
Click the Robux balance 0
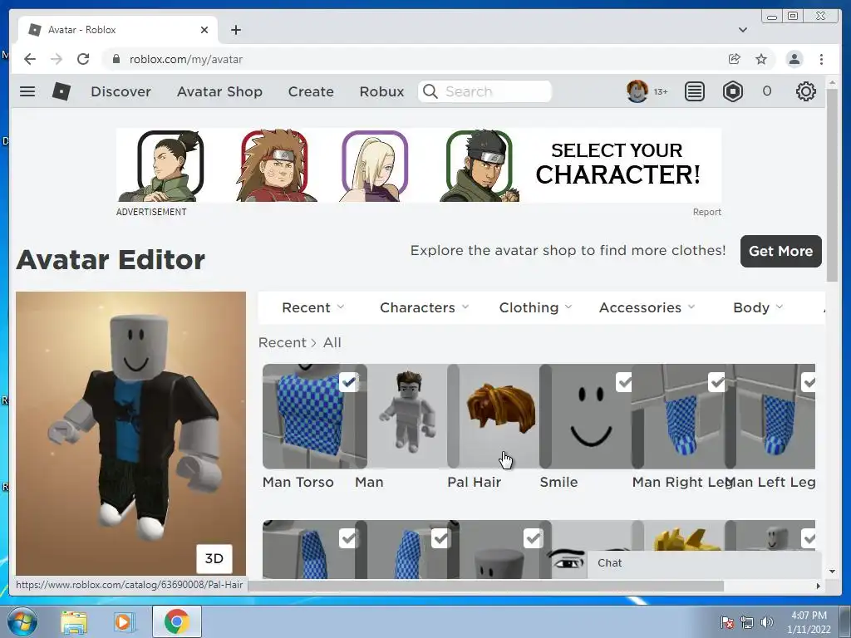tap(767, 91)
